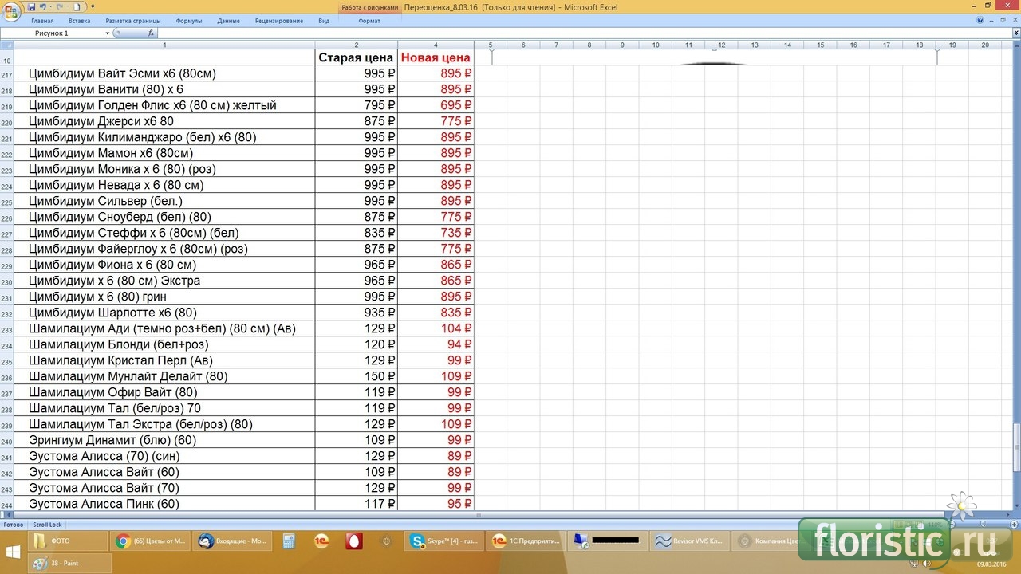The height and width of the screenshot is (574, 1021).
Task: Expand the formula bar
Action: click(x=1015, y=33)
